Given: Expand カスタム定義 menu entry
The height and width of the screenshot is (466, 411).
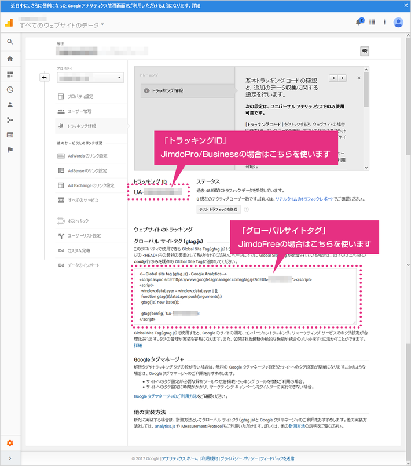Looking at the screenshot, I should click(x=91, y=250).
